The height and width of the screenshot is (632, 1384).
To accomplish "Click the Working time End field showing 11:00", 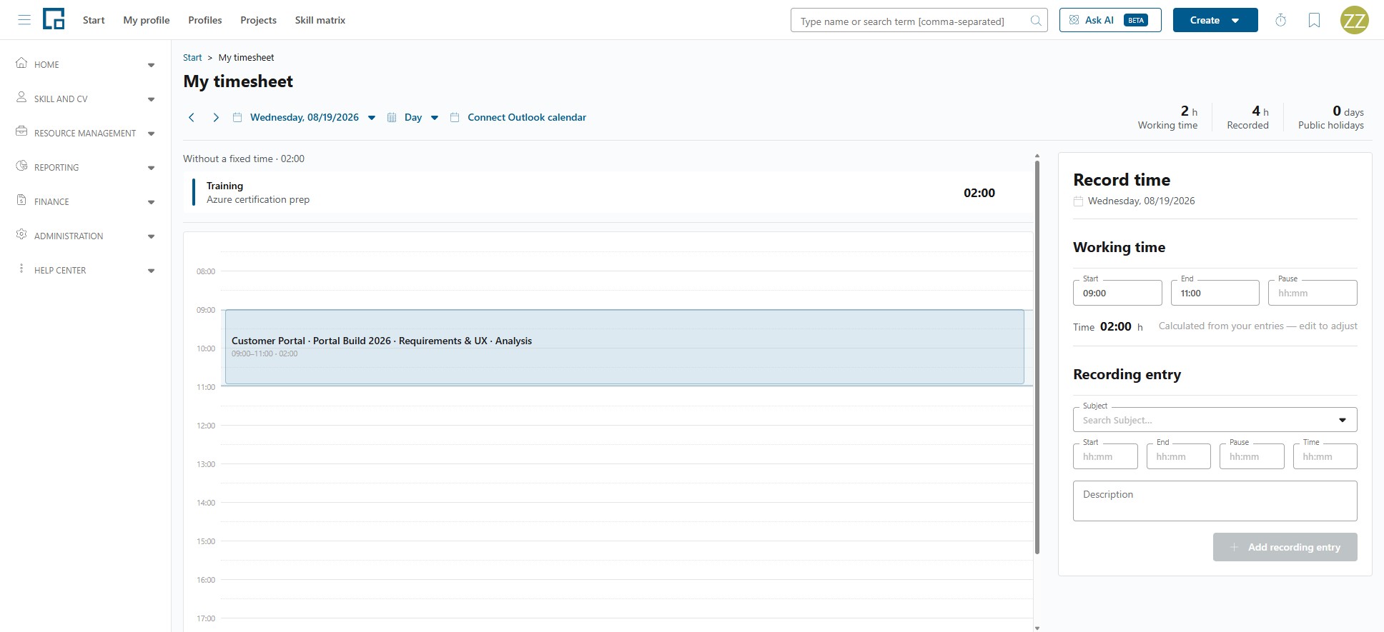I will pyautogui.click(x=1215, y=293).
